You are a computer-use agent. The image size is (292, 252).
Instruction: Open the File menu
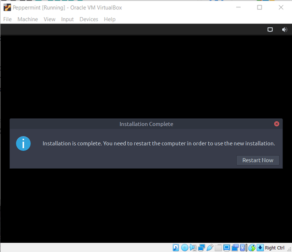[8, 19]
